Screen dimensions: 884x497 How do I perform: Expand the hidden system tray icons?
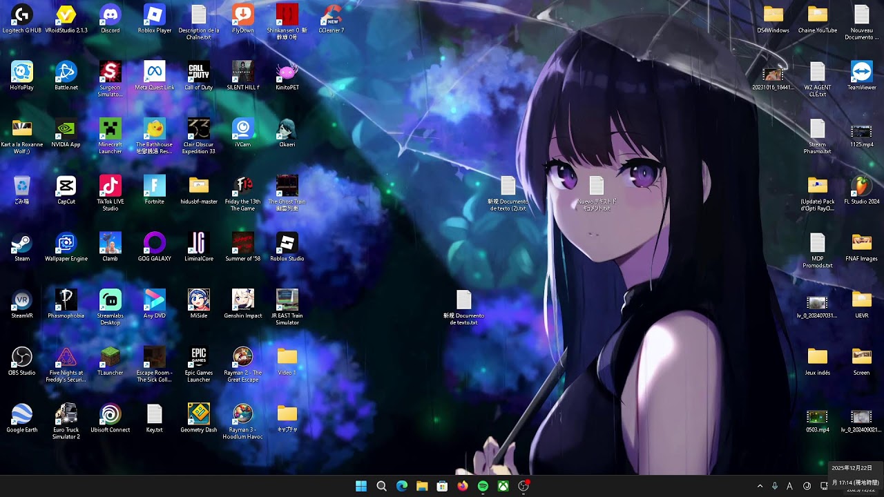click(760, 486)
